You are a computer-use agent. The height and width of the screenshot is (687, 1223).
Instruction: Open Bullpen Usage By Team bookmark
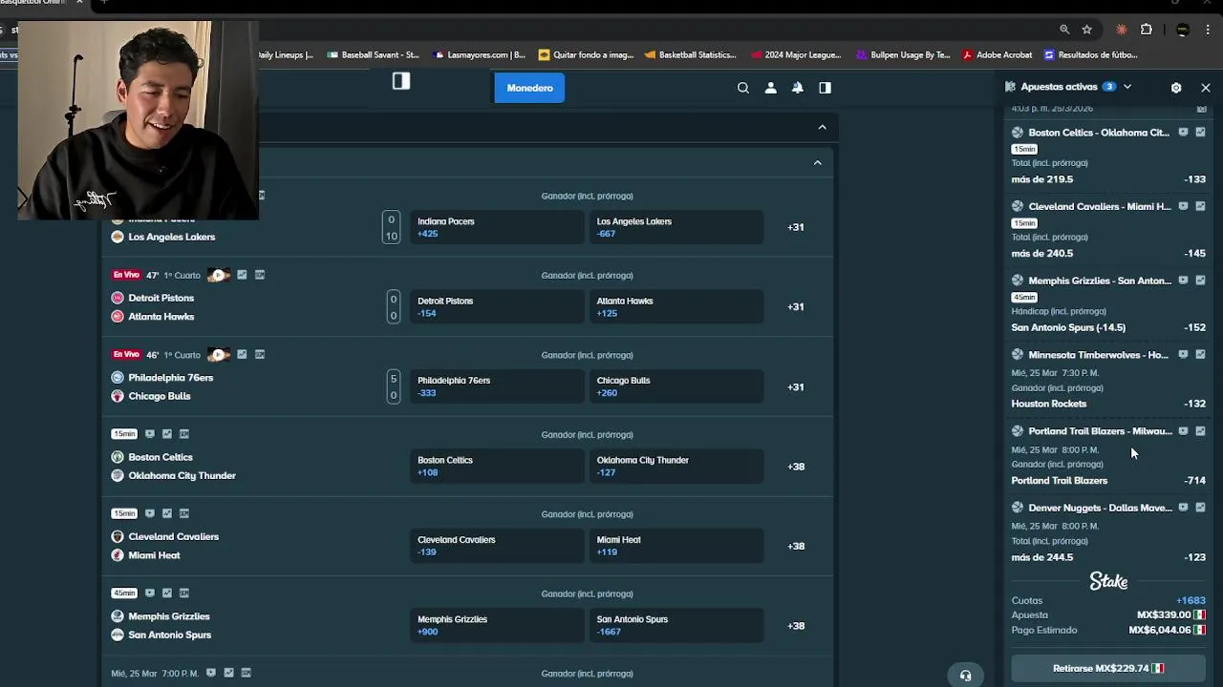[903, 54]
